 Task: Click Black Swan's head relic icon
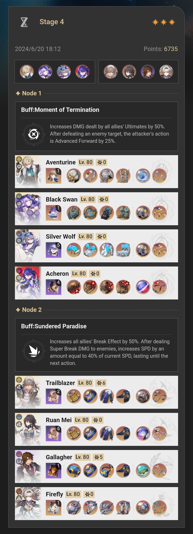point(74,213)
